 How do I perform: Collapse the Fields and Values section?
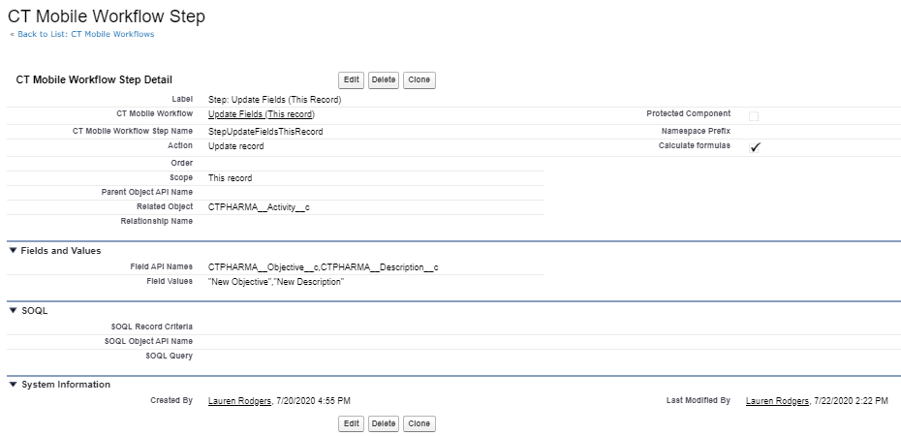13,251
